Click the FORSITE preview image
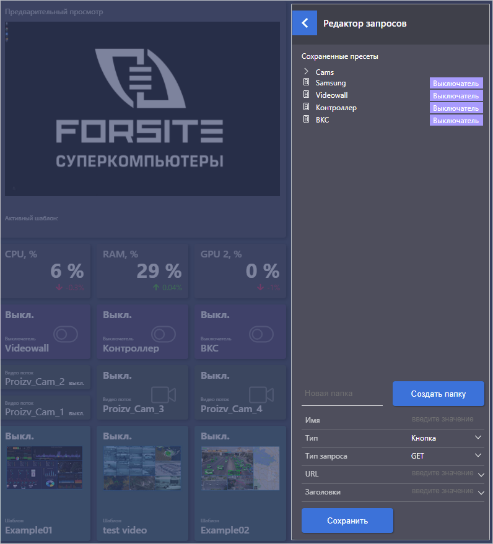Image resolution: width=493 pixels, height=544 pixels. pos(142,109)
